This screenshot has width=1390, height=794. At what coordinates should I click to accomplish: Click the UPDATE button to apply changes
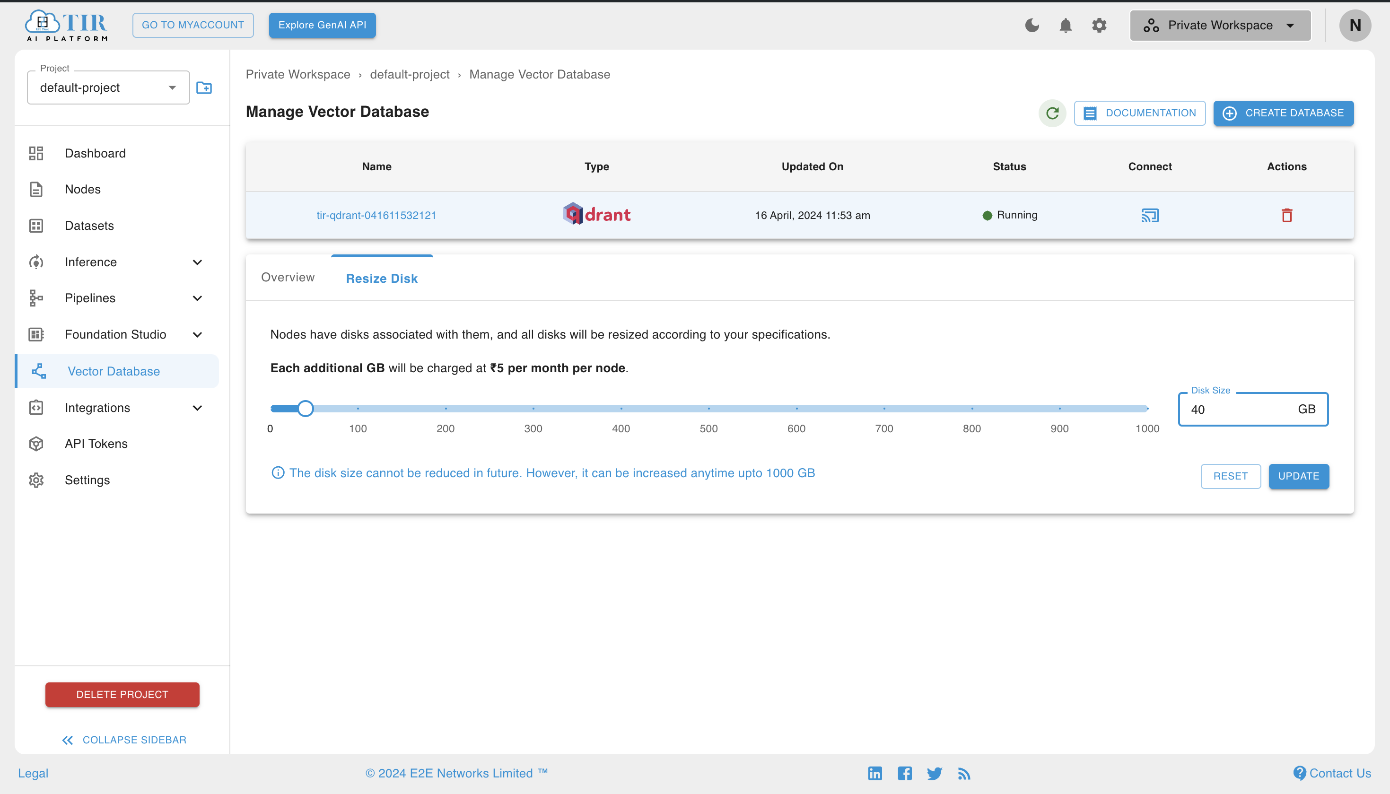pos(1296,476)
